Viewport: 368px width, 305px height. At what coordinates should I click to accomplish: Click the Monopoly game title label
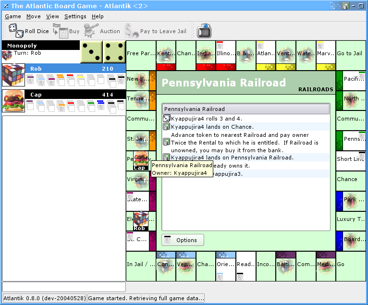pos(22,46)
